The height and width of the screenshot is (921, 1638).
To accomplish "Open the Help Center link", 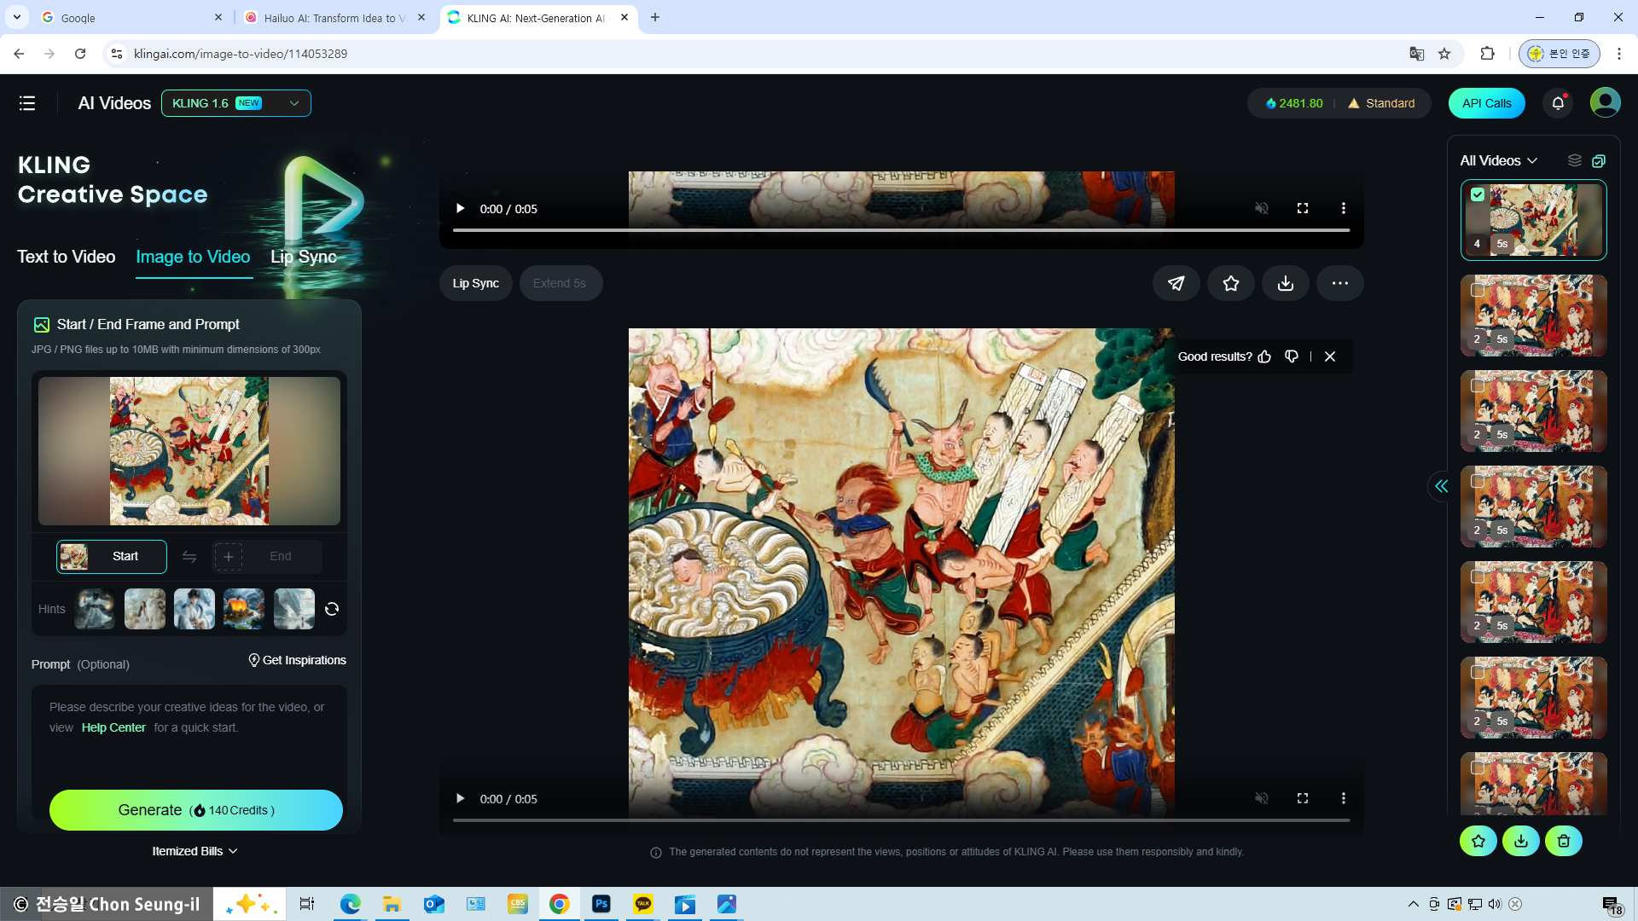I will (113, 727).
